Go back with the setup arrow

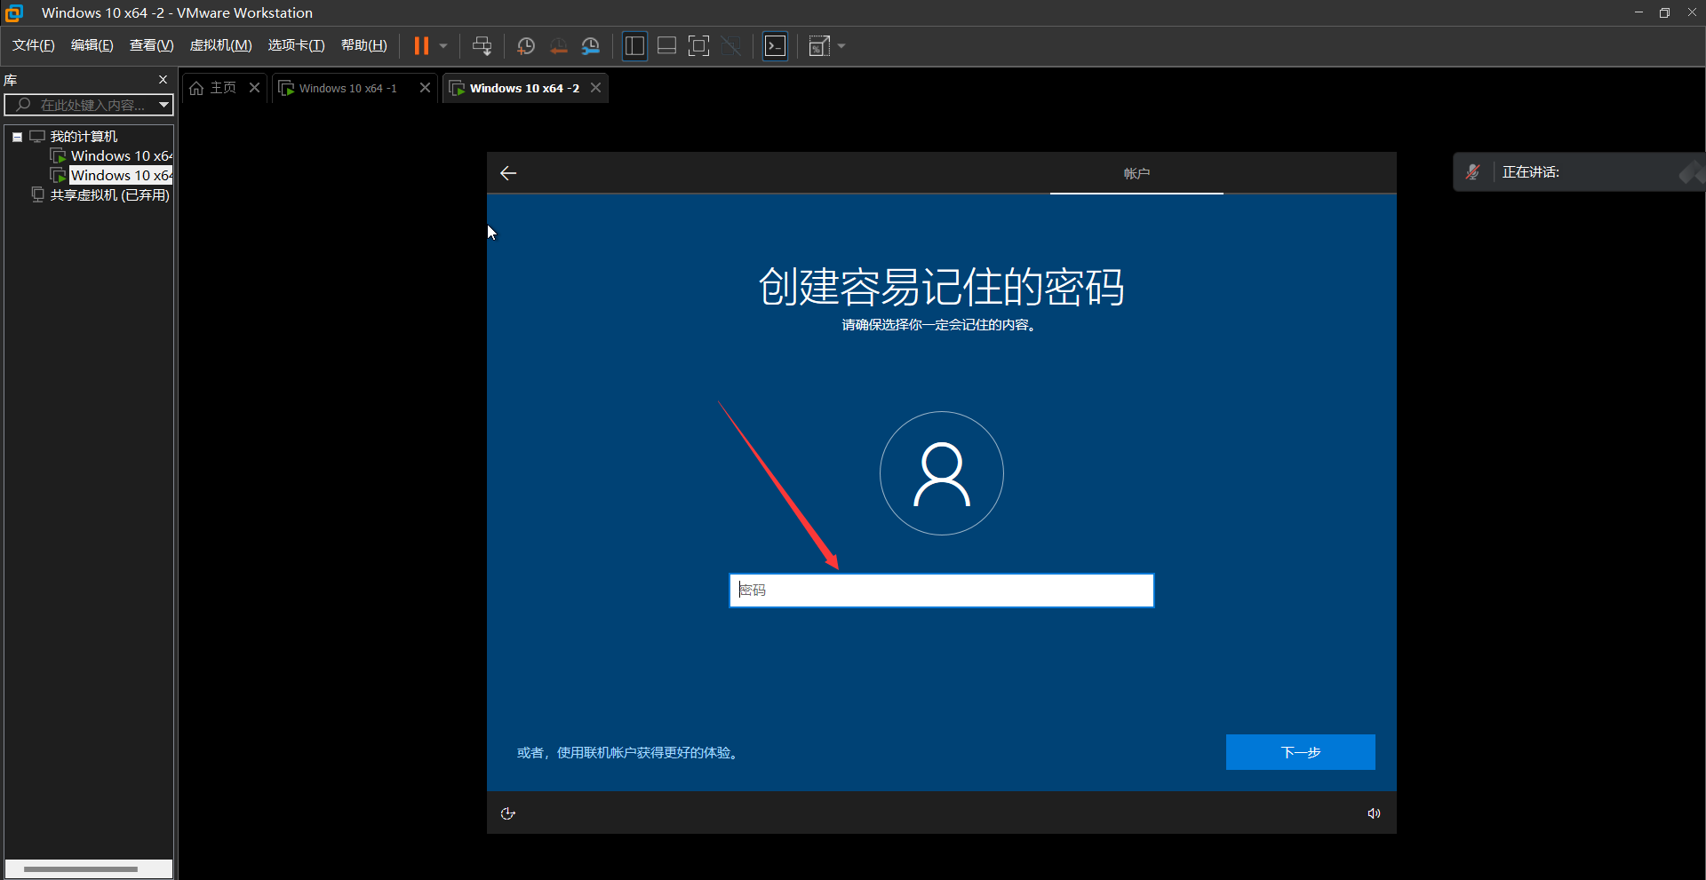click(x=508, y=173)
